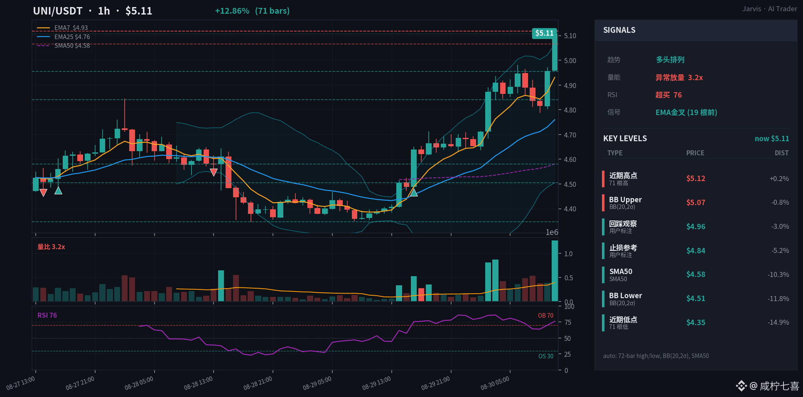Click the RSI 76 panel label
803x397 pixels.
(x=47, y=316)
